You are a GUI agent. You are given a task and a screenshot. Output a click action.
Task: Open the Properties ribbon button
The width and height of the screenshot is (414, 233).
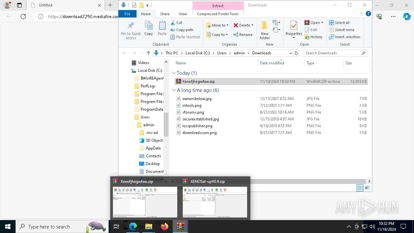click(294, 30)
